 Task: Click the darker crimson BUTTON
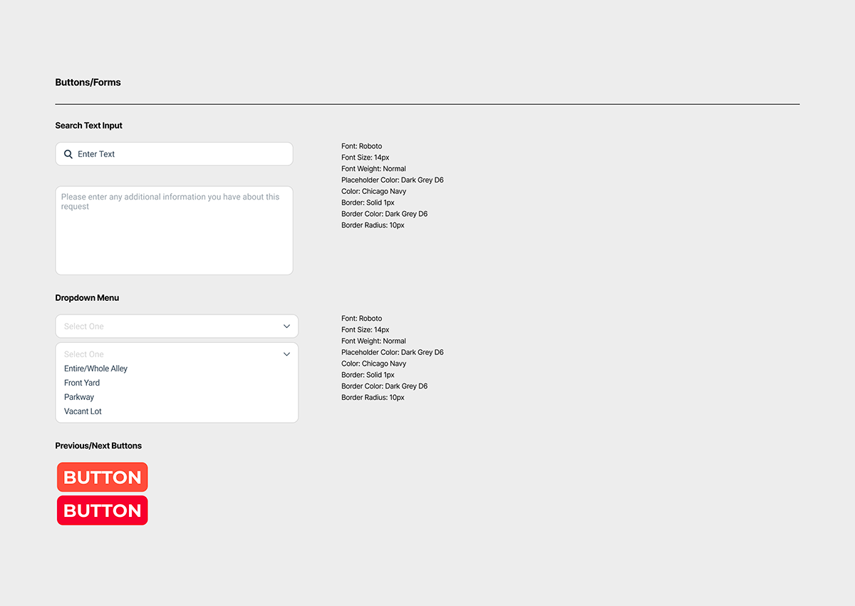tap(103, 510)
